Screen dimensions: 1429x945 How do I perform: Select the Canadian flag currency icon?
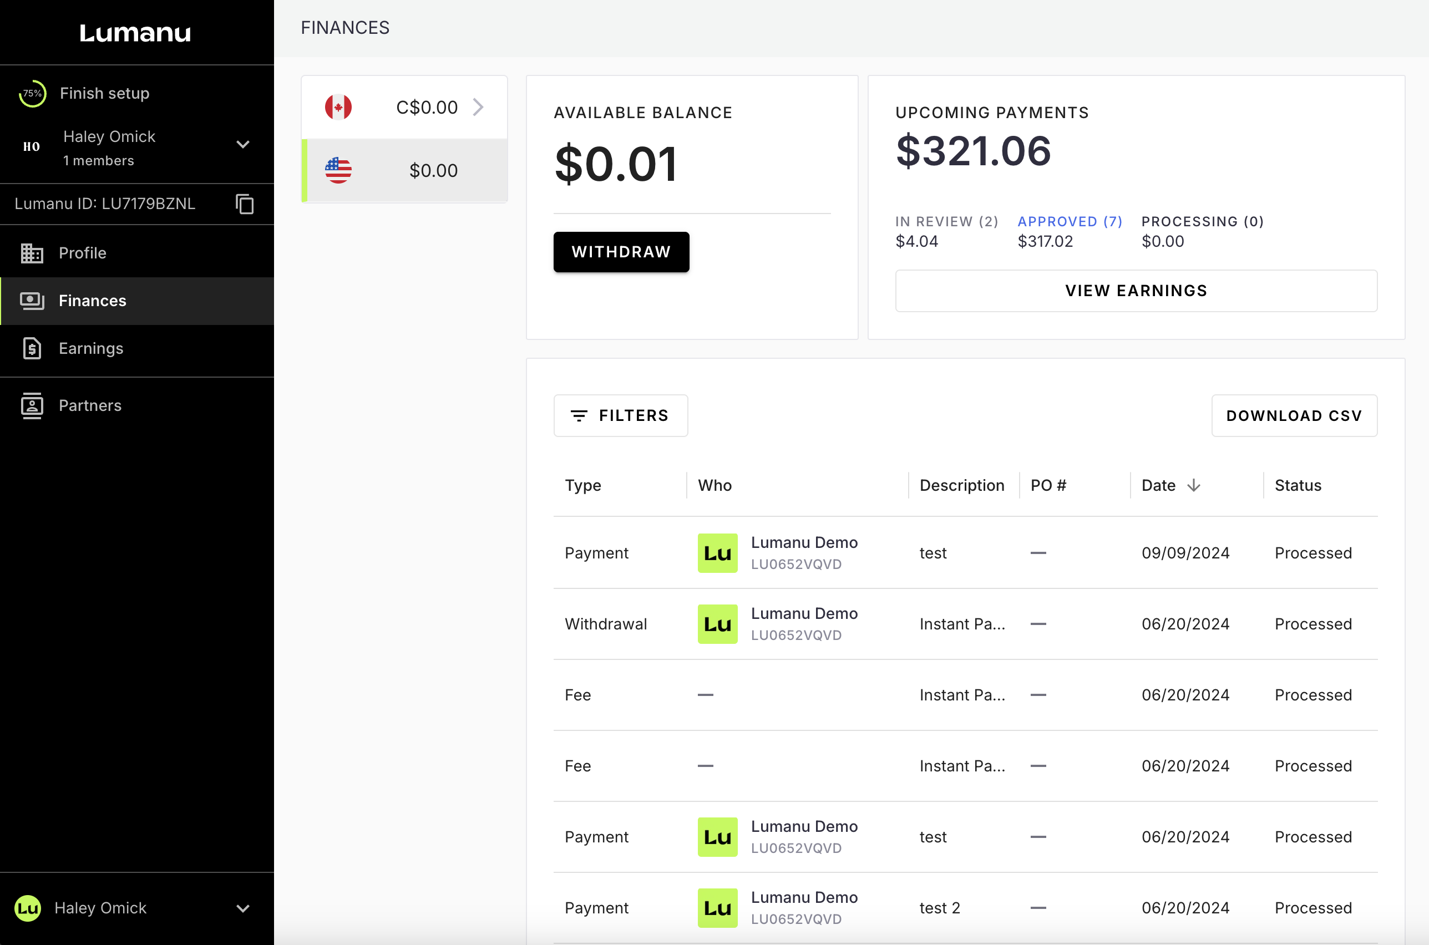pos(338,107)
